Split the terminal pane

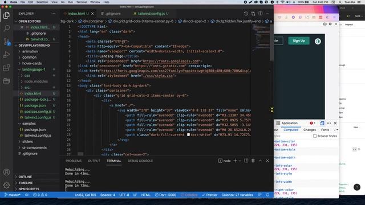coord(246,161)
